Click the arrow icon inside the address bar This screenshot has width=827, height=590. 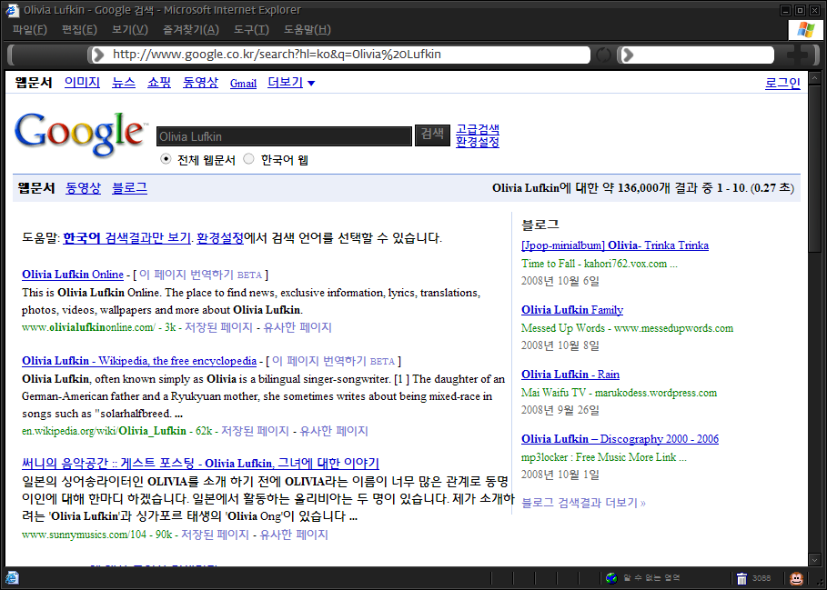point(98,55)
